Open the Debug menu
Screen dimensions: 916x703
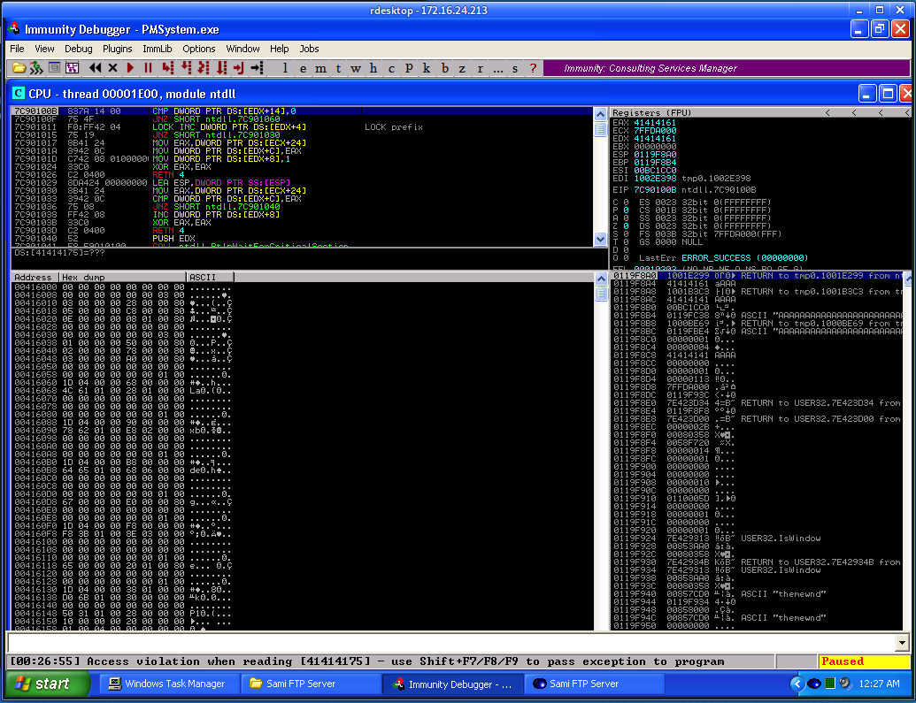click(78, 49)
